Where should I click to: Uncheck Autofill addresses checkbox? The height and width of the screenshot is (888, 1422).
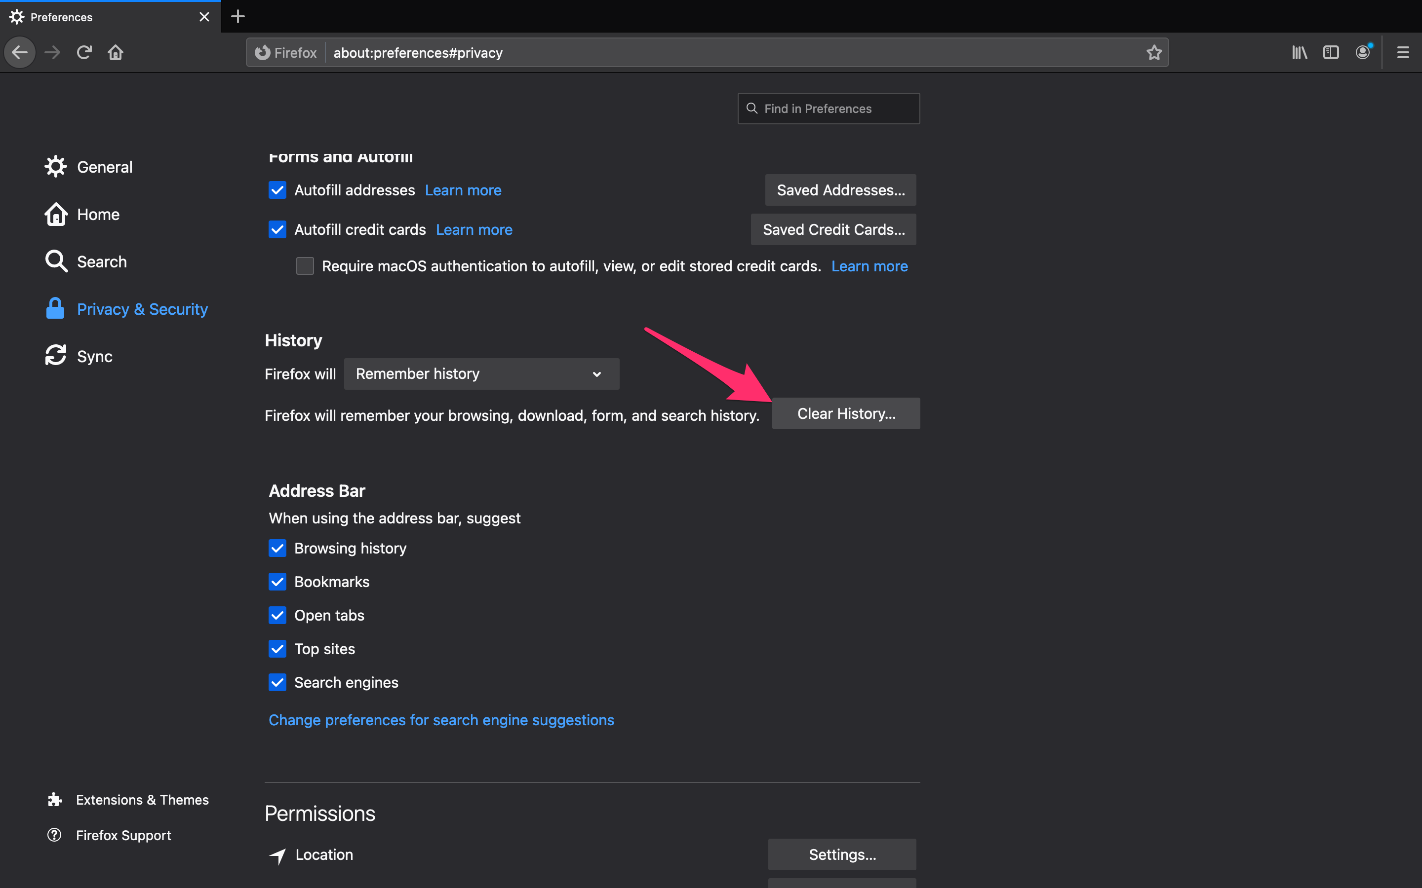[x=277, y=190]
